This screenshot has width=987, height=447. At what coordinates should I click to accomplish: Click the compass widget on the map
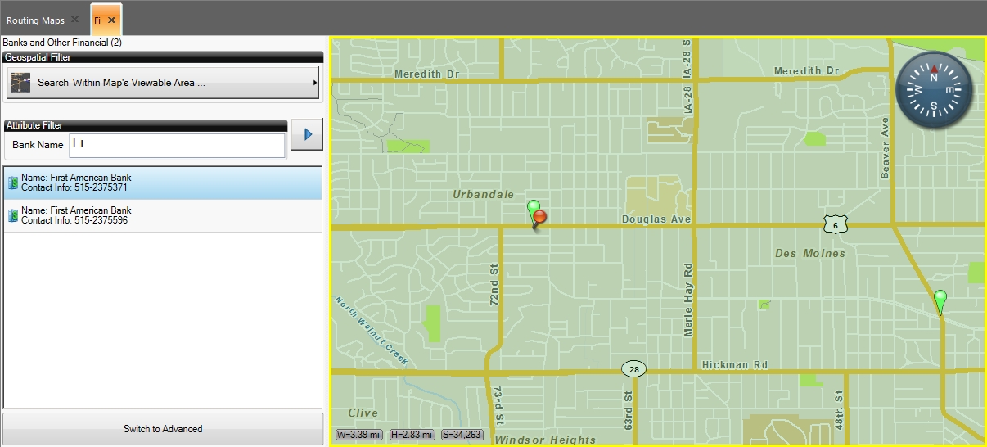(934, 89)
